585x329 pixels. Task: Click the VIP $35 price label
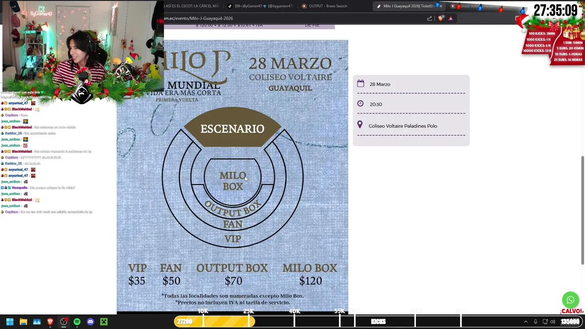(137, 274)
